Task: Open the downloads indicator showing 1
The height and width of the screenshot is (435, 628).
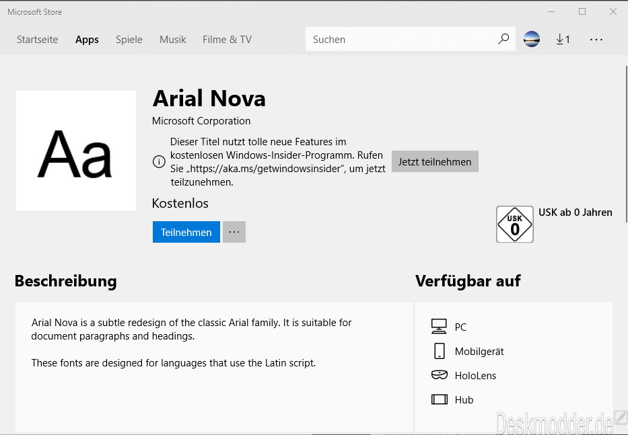Action: (x=563, y=39)
